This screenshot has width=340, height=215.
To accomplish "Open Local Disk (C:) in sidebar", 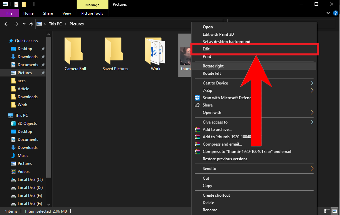I will pos(30,180).
